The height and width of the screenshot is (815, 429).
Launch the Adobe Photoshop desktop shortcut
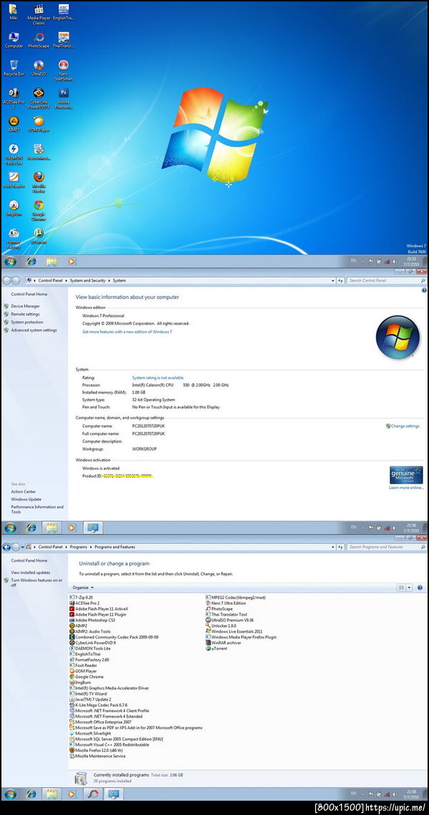click(x=64, y=98)
